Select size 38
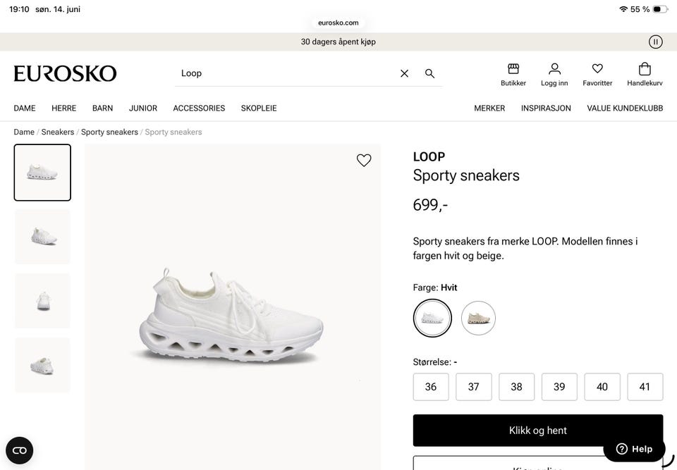The image size is (677, 470). [x=516, y=387]
